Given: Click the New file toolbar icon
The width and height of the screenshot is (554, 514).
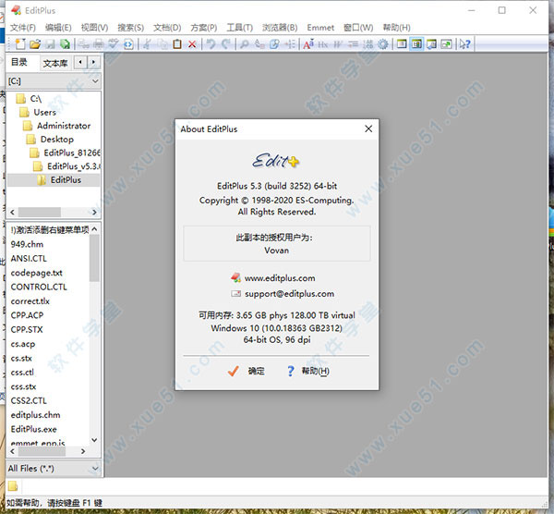Looking at the screenshot, I should [18, 43].
